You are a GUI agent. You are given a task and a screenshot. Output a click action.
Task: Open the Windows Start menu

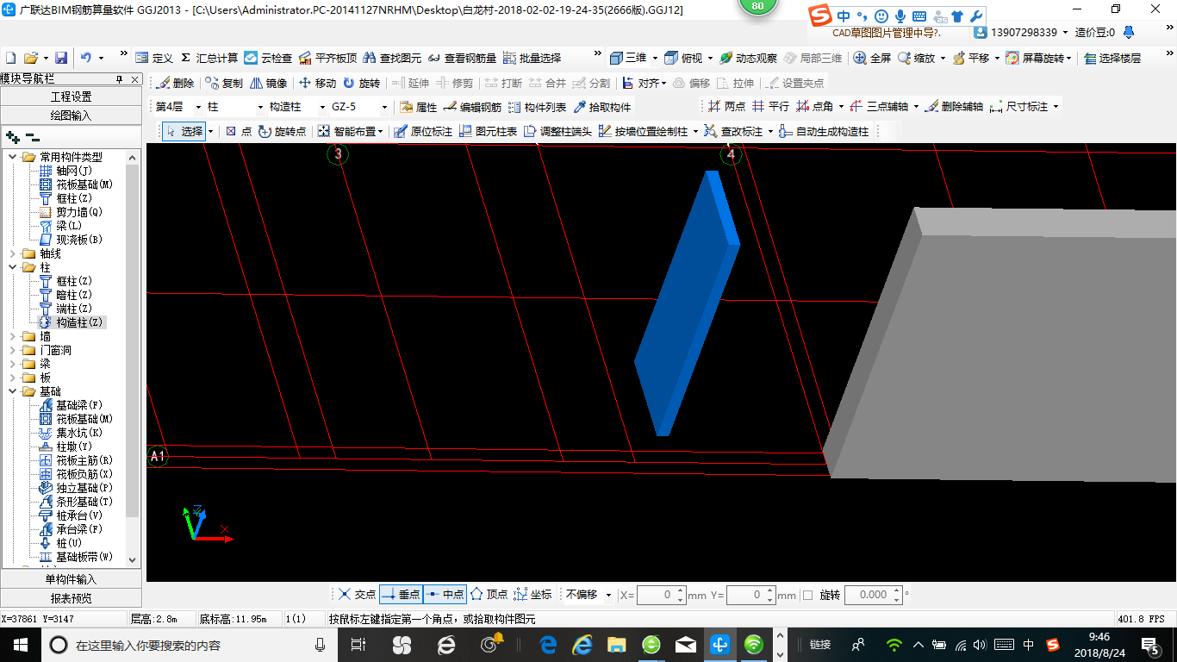(19, 644)
